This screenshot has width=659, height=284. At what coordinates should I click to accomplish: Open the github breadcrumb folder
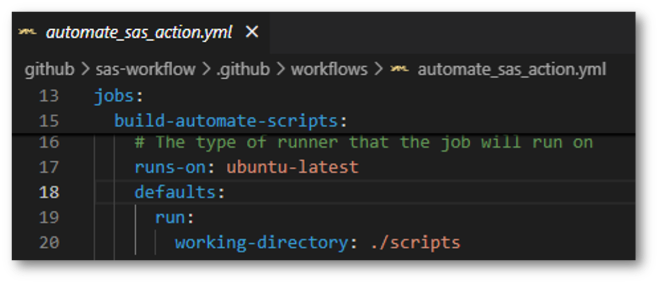49,69
